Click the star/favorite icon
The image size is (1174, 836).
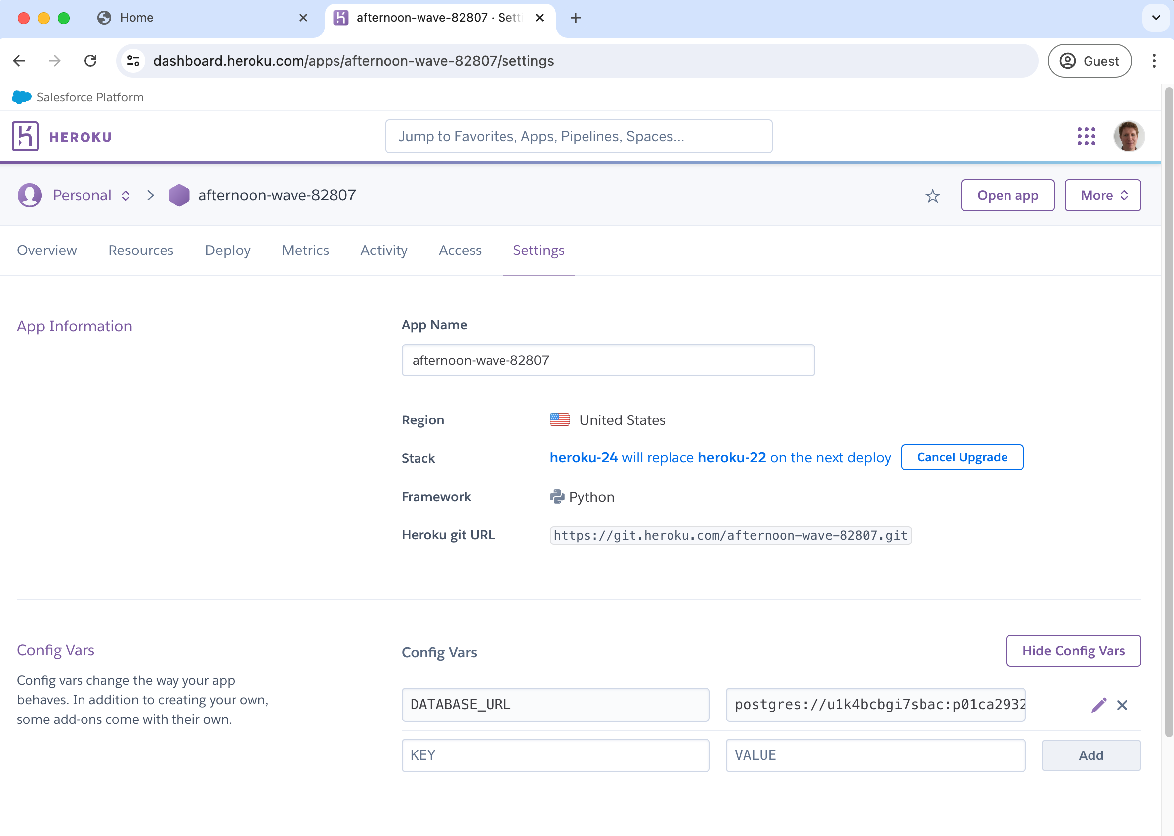[932, 194]
